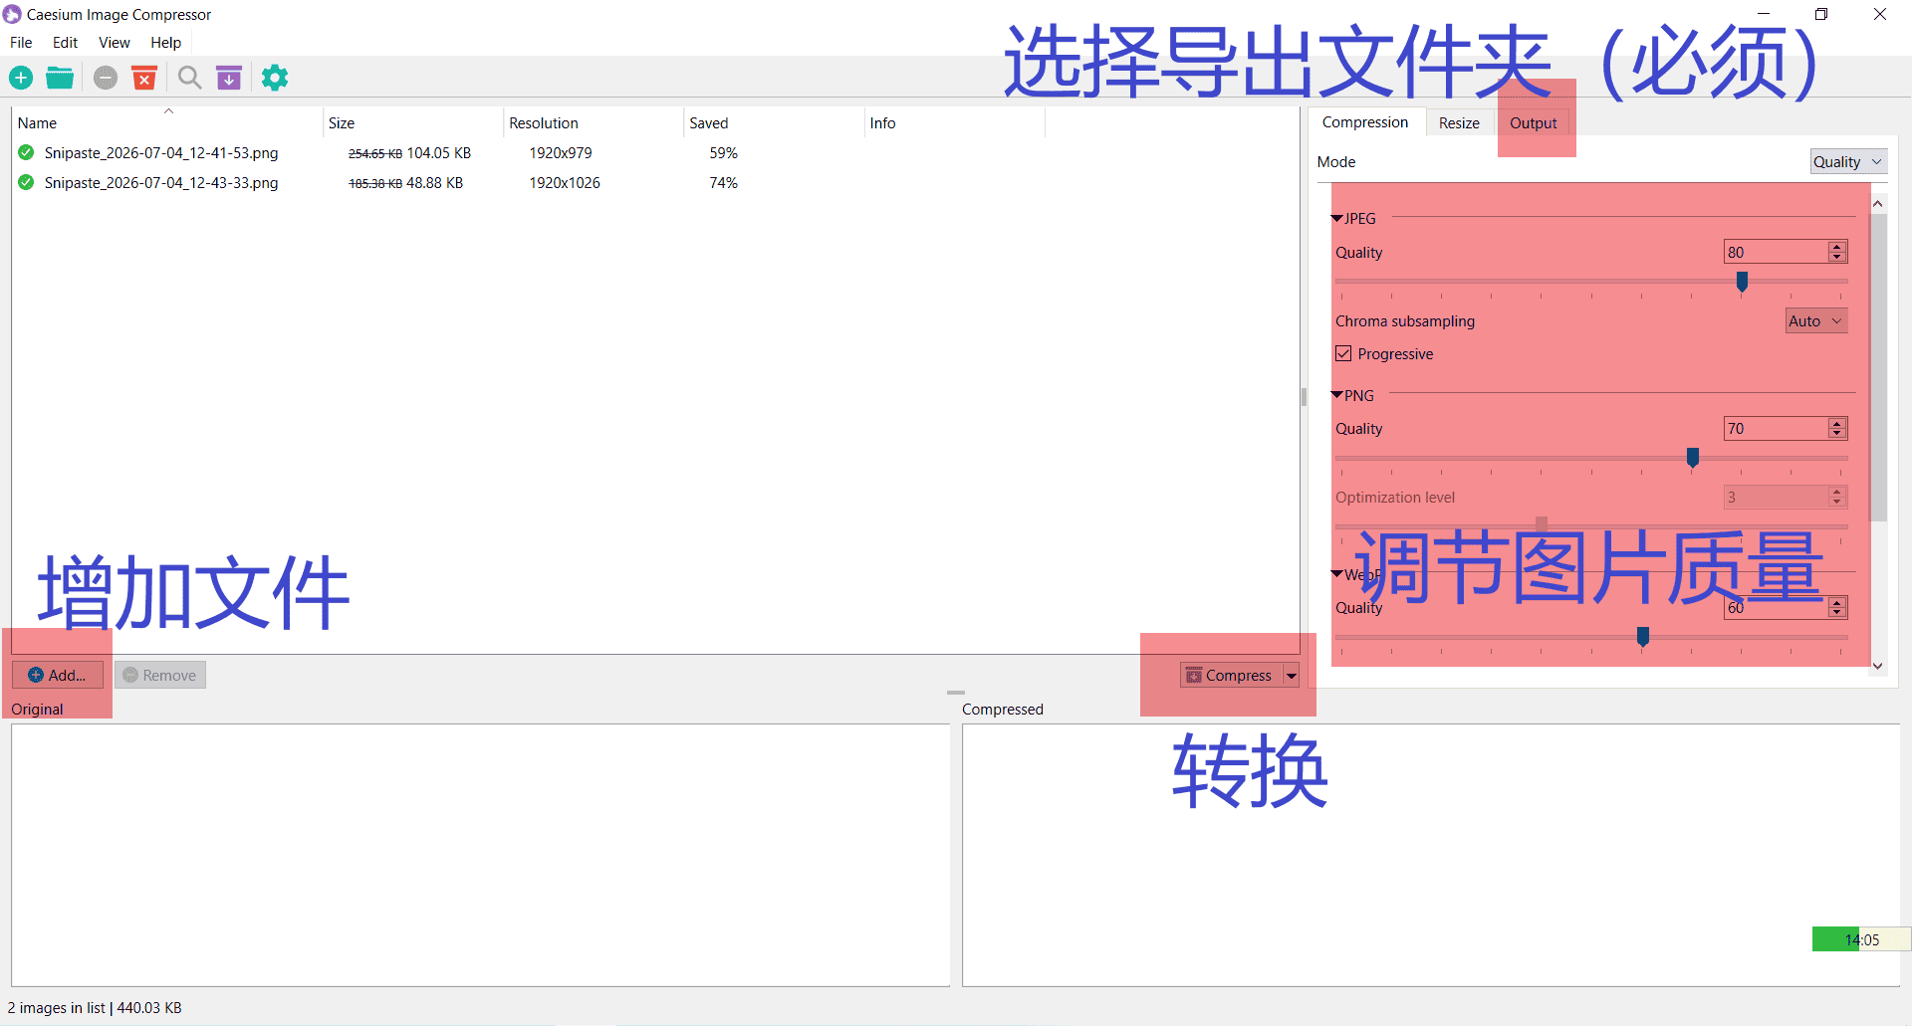The height and width of the screenshot is (1026, 1912).
Task: Decrease JPEG quality with the down stepper arrow
Action: pyautogui.click(x=1837, y=258)
